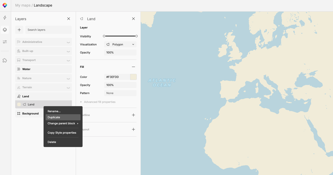Select Copy Style properties menu entry
Viewport: 333px width, 175px height.
62,133
